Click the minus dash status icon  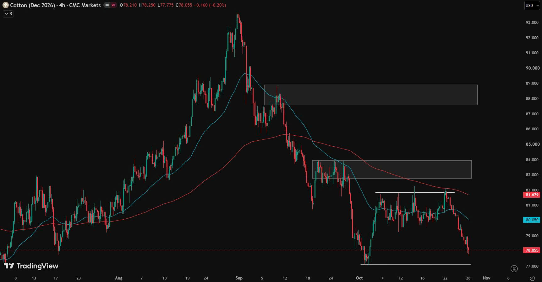tap(107, 5)
